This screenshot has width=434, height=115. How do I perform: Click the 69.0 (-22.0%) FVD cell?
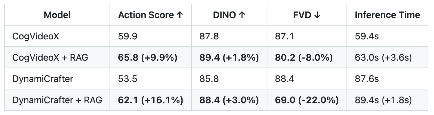click(x=307, y=100)
